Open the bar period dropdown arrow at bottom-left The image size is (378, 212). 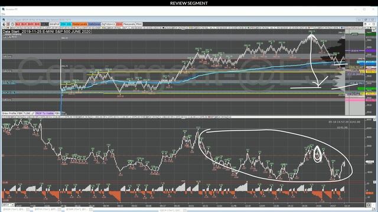point(12,205)
